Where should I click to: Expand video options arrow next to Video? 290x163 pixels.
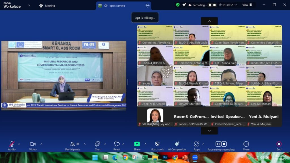tap(41, 144)
